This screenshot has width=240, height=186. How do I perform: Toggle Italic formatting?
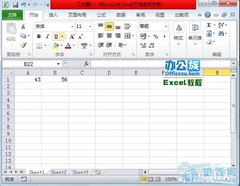pos(48,36)
